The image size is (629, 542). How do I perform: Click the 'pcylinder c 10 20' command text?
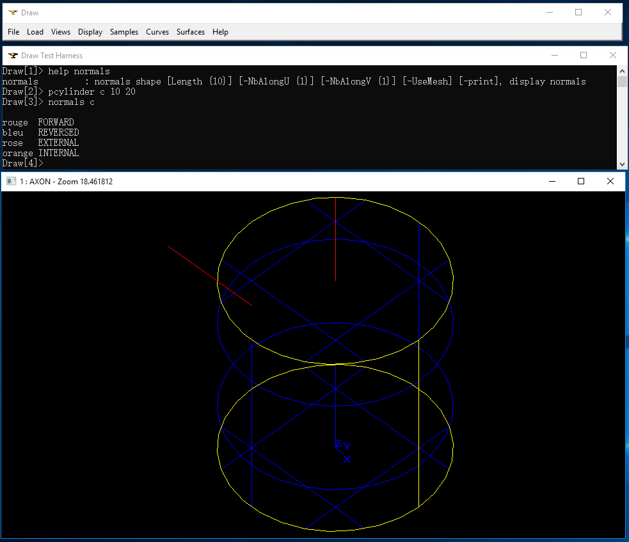coord(92,92)
